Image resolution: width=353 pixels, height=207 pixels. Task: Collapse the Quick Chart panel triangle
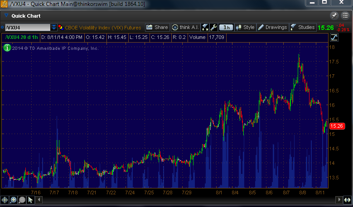point(6,16)
